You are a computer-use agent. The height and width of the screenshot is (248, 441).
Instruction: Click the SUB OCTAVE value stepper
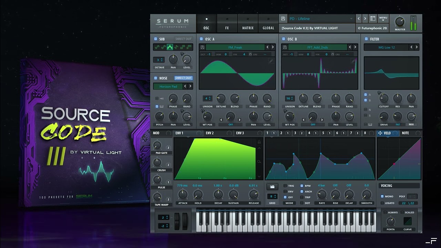pyautogui.click(x=159, y=60)
